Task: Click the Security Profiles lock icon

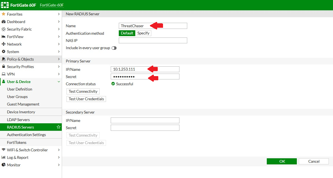Action: [x=4, y=67]
